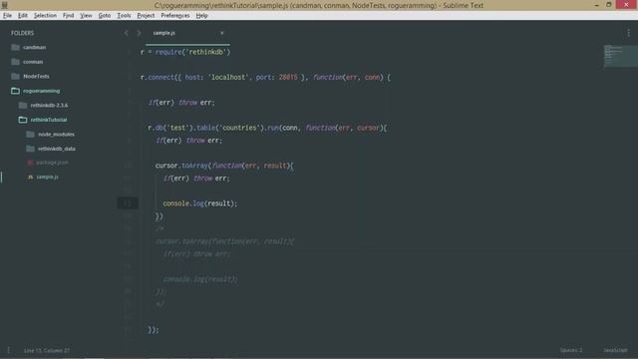638x359 pixels.
Task: Go forward with the right tab arrow
Action: 139,33
